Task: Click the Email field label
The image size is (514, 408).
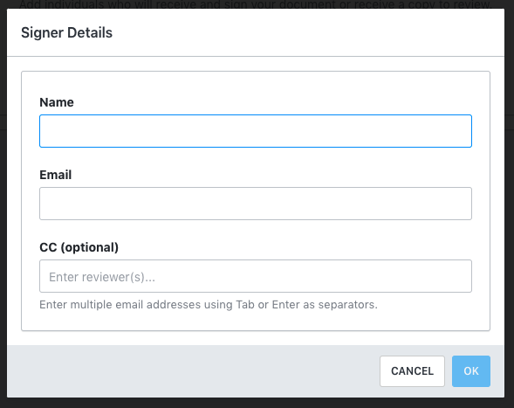Action: [55, 175]
